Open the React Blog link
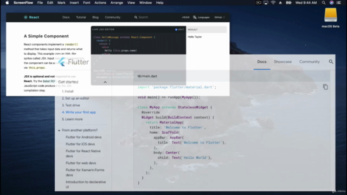 coord(95,17)
